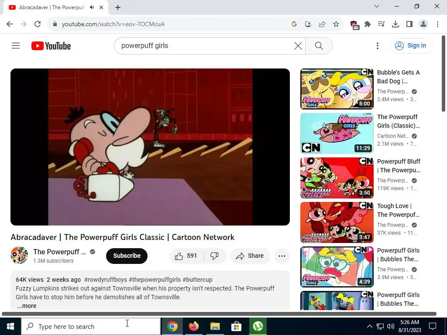Open Firefox from the taskbar
447x335 pixels.
pyautogui.click(x=193, y=326)
